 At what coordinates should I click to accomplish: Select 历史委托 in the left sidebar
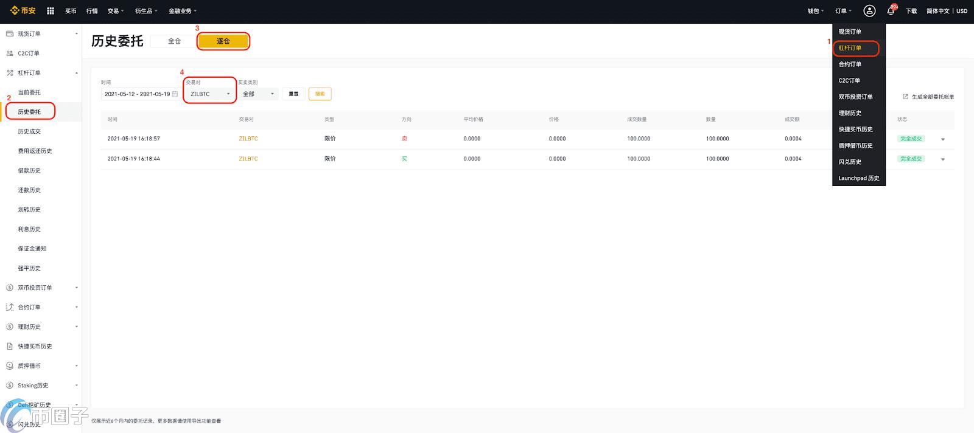pyautogui.click(x=29, y=112)
